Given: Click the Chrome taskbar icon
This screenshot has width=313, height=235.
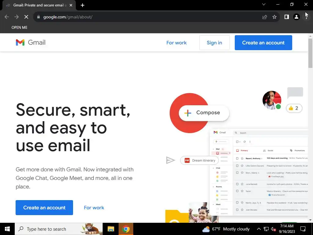Looking at the screenshot, I should [126, 229].
